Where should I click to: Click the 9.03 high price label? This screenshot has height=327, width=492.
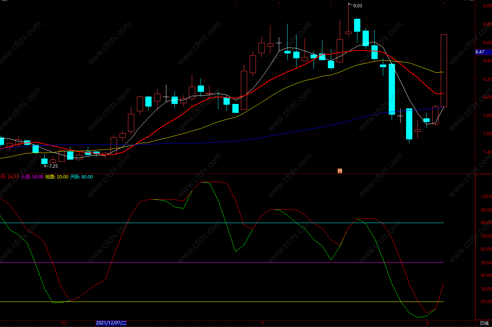pyautogui.click(x=357, y=6)
